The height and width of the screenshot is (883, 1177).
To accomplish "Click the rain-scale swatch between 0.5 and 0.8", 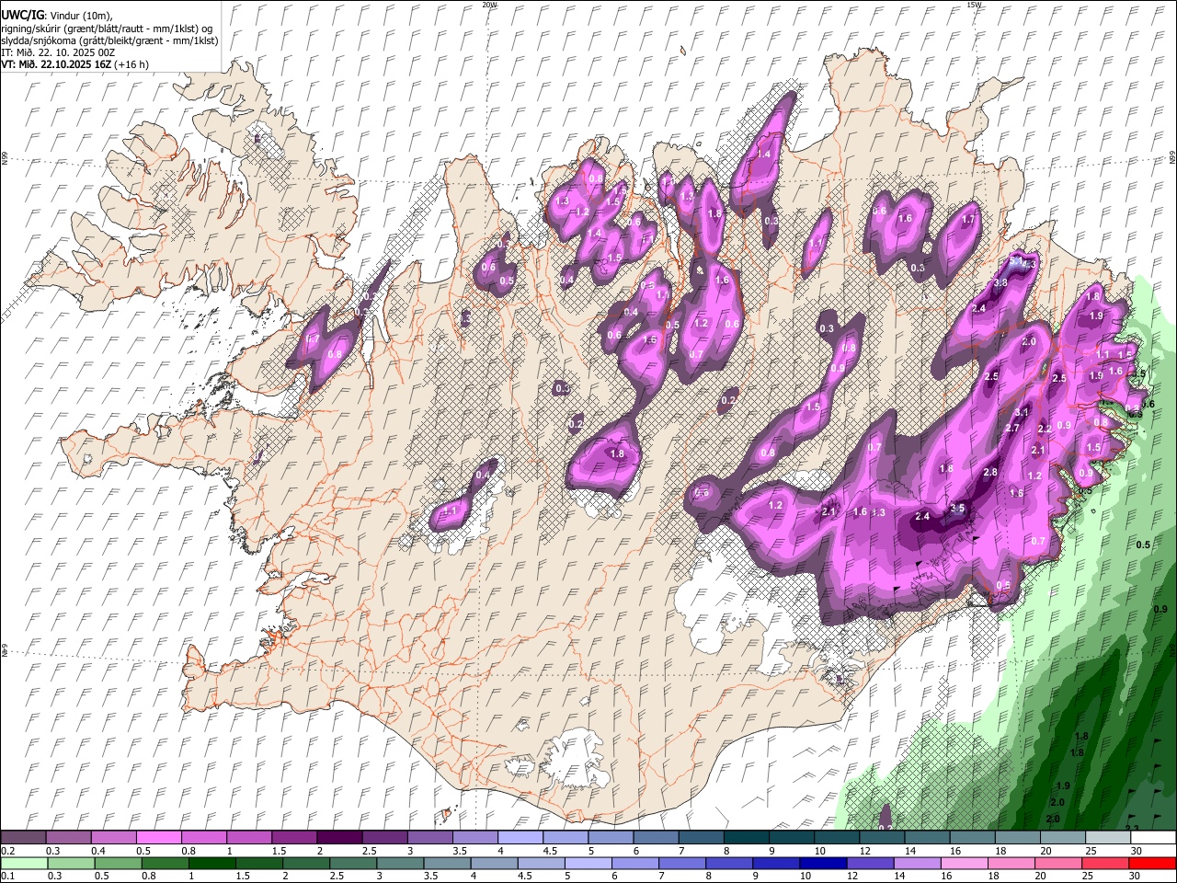I will (118, 864).
